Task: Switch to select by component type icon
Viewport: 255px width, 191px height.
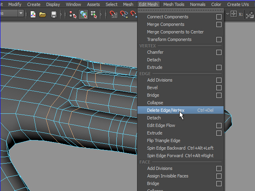Action: pos(94,14)
